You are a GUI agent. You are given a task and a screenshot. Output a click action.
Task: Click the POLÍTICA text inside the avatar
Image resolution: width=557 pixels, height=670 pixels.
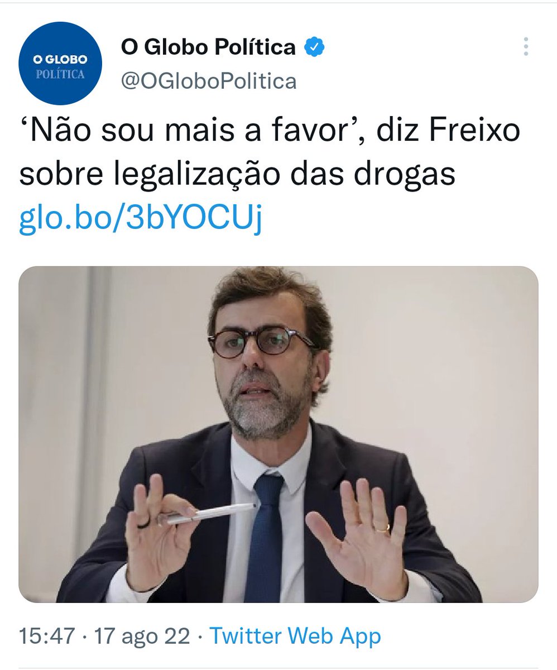coord(60,74)
